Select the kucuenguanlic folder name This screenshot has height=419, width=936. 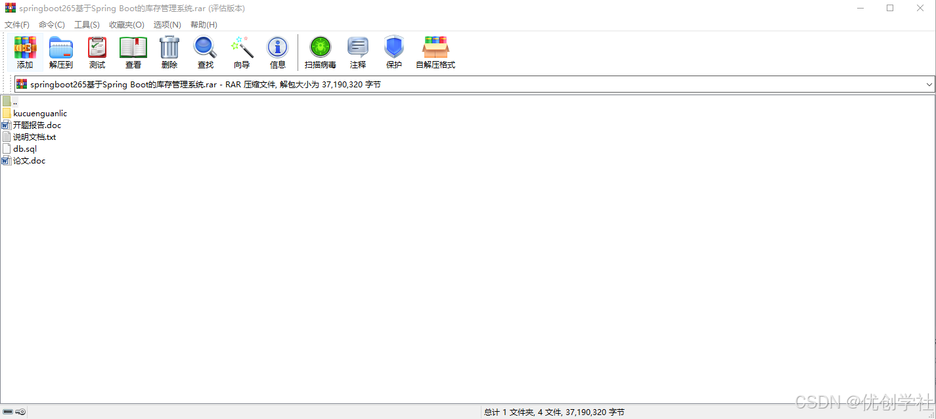40,113
